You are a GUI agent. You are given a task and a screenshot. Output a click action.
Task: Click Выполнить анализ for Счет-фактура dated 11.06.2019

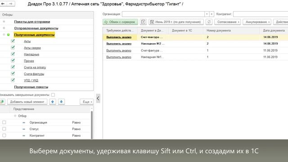pos(119,50)
